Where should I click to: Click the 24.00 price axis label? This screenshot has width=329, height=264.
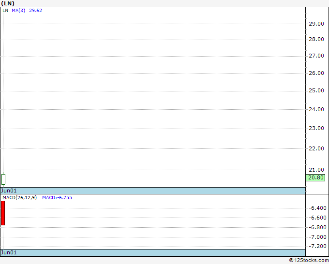tap(316, 109)
